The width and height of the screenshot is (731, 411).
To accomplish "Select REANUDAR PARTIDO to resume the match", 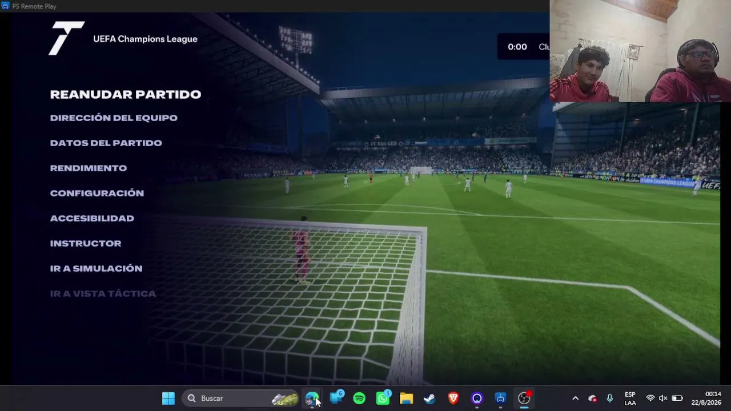I will coord(126,95).
